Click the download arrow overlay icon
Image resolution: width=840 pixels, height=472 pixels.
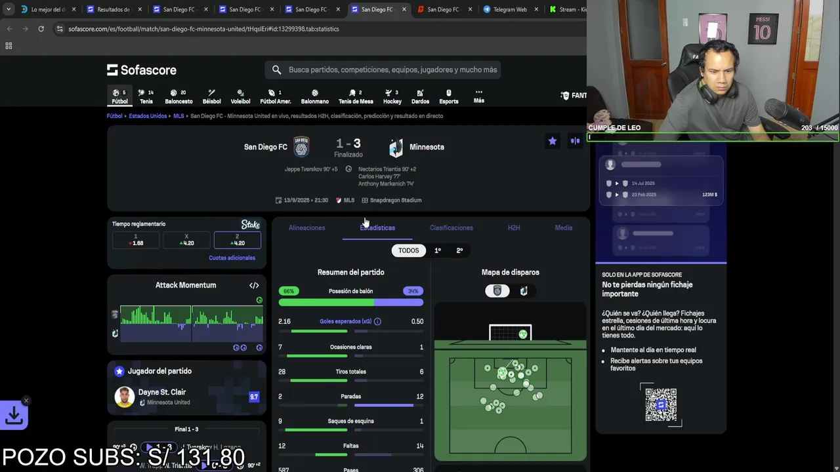[14, 415]
